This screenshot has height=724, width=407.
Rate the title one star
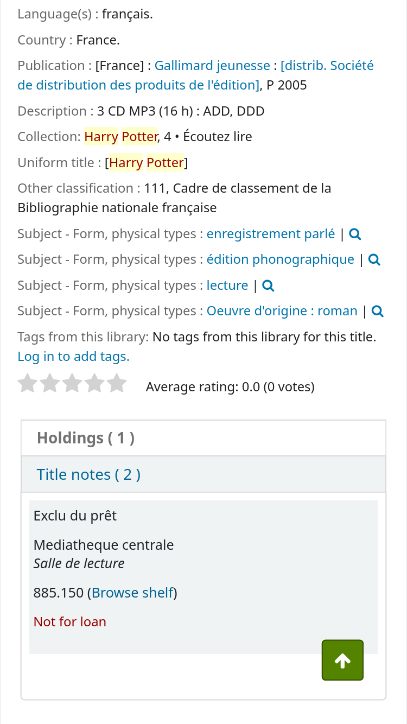(28, 384)
